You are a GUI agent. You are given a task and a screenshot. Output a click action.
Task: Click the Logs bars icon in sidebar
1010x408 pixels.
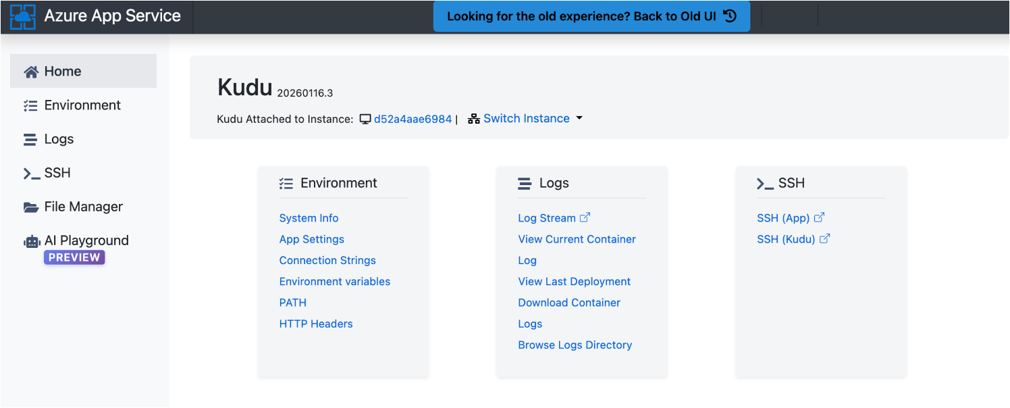[x=30, y=140]
